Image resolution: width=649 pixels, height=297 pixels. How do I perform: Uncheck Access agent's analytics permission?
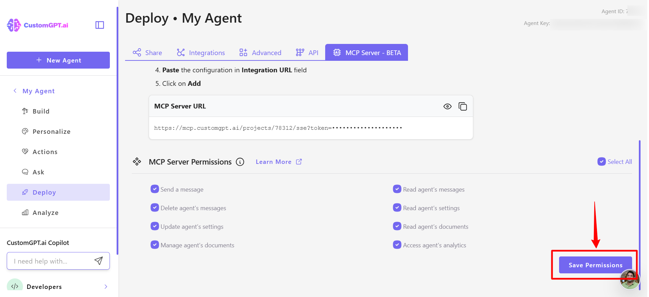397,245
